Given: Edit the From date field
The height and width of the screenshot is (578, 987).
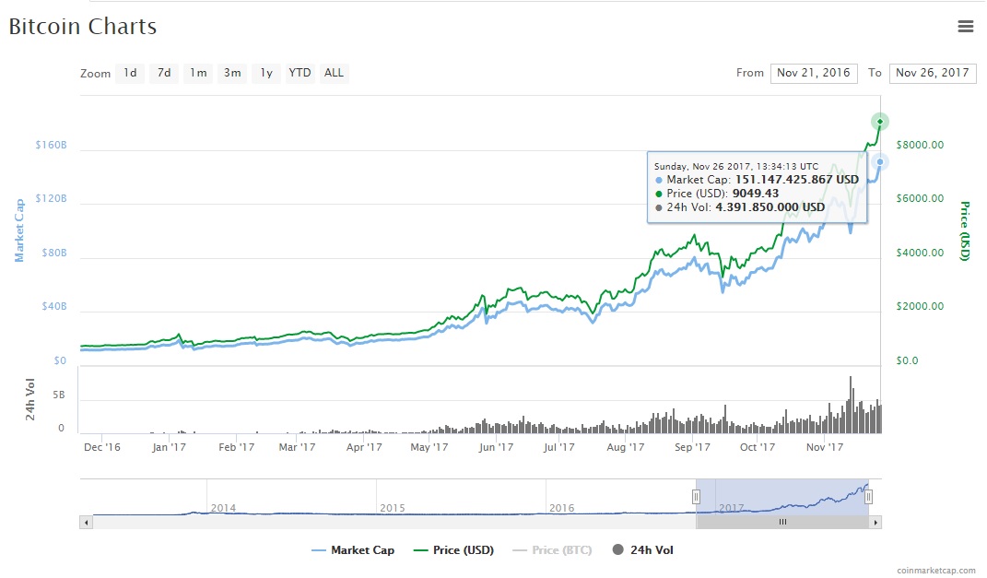Looking at the screenshot, I should tap(813, 73).
